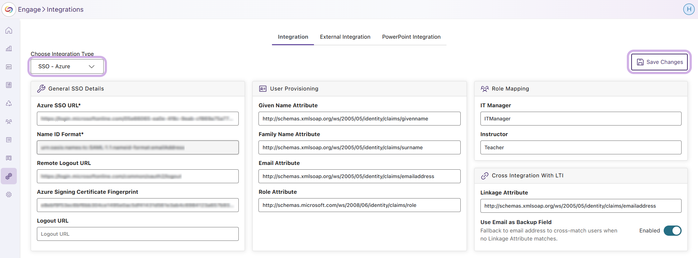This screenshot has width=698, height=258.
Task: Click the IT Manager role input field
Action: pos(581,119)
